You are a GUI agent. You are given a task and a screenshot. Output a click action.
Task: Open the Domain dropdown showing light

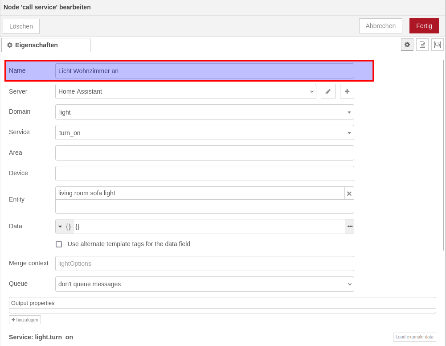[204, 112]
